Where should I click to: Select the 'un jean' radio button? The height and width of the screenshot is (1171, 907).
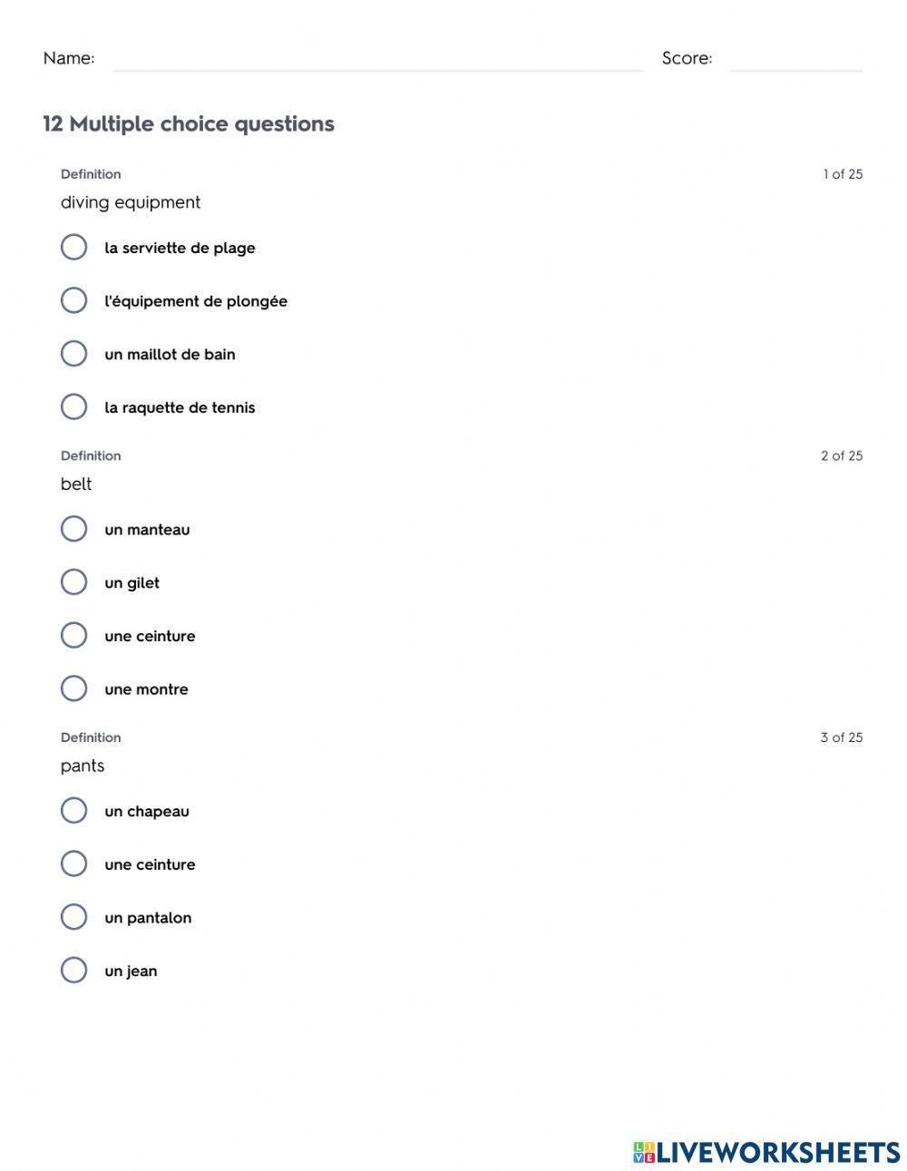73,971
